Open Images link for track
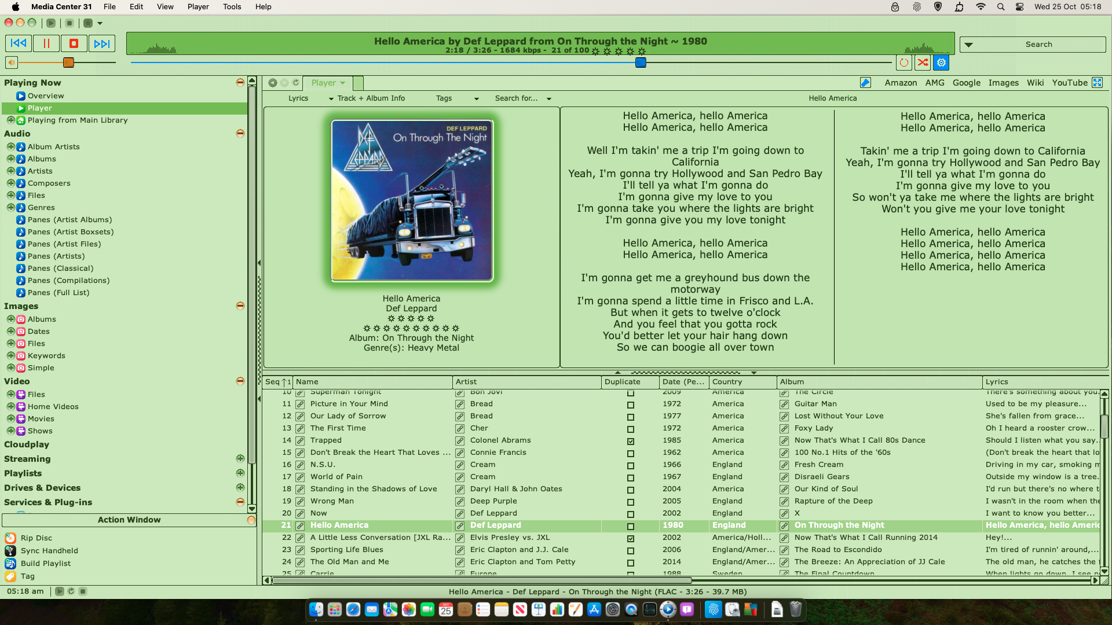 tap(1004, 83)
